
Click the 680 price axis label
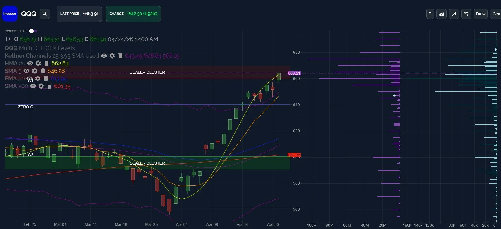(x=296, y=52)
